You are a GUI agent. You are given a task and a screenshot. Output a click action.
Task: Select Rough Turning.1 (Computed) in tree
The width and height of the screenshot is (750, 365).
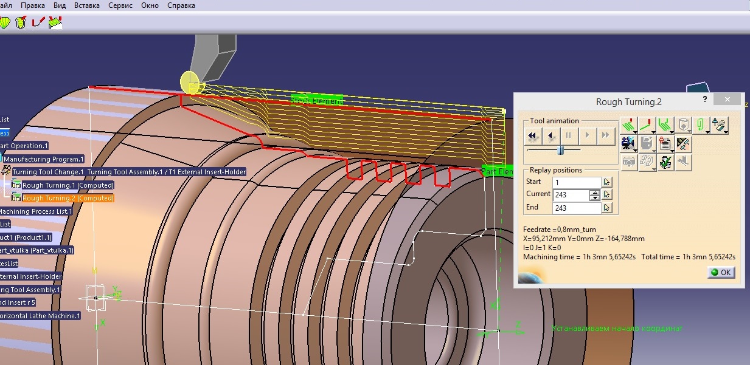click(x=68, y=185)
